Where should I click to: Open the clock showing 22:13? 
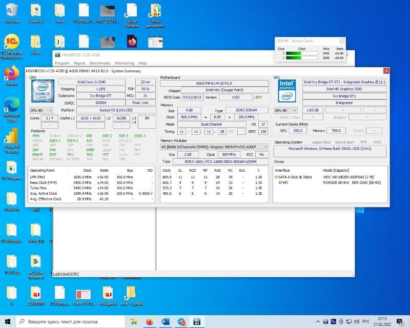click(x=382, y=321)
